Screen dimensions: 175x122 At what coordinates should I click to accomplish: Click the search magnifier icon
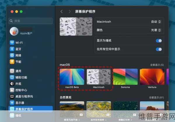pos(11,21)
